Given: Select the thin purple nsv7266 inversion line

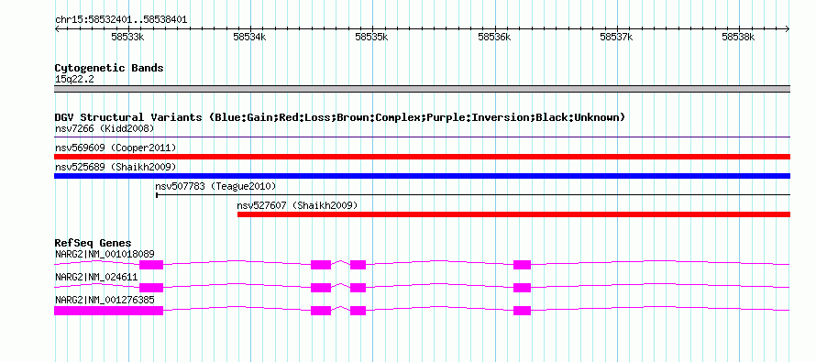Looking at the screenshot, I should 422,137.
